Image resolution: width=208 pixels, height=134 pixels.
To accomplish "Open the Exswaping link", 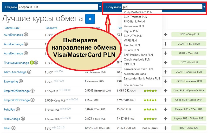I will click(x=11, y=81).
